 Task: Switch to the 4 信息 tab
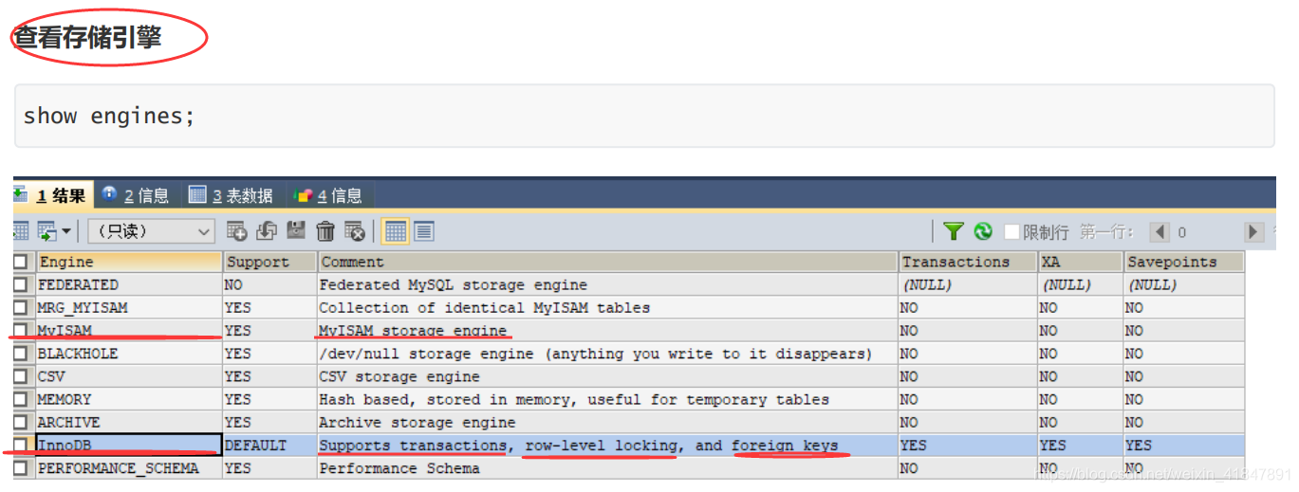tap(328, 195)
